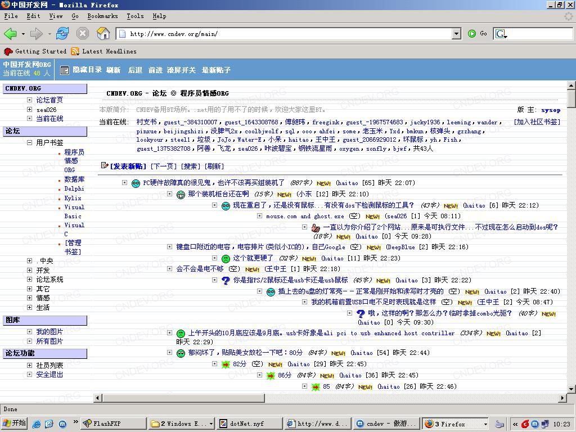Viewport: 576px width, 432px height.
Task: Open the Tools menu
Action: (x=135, y=16)
